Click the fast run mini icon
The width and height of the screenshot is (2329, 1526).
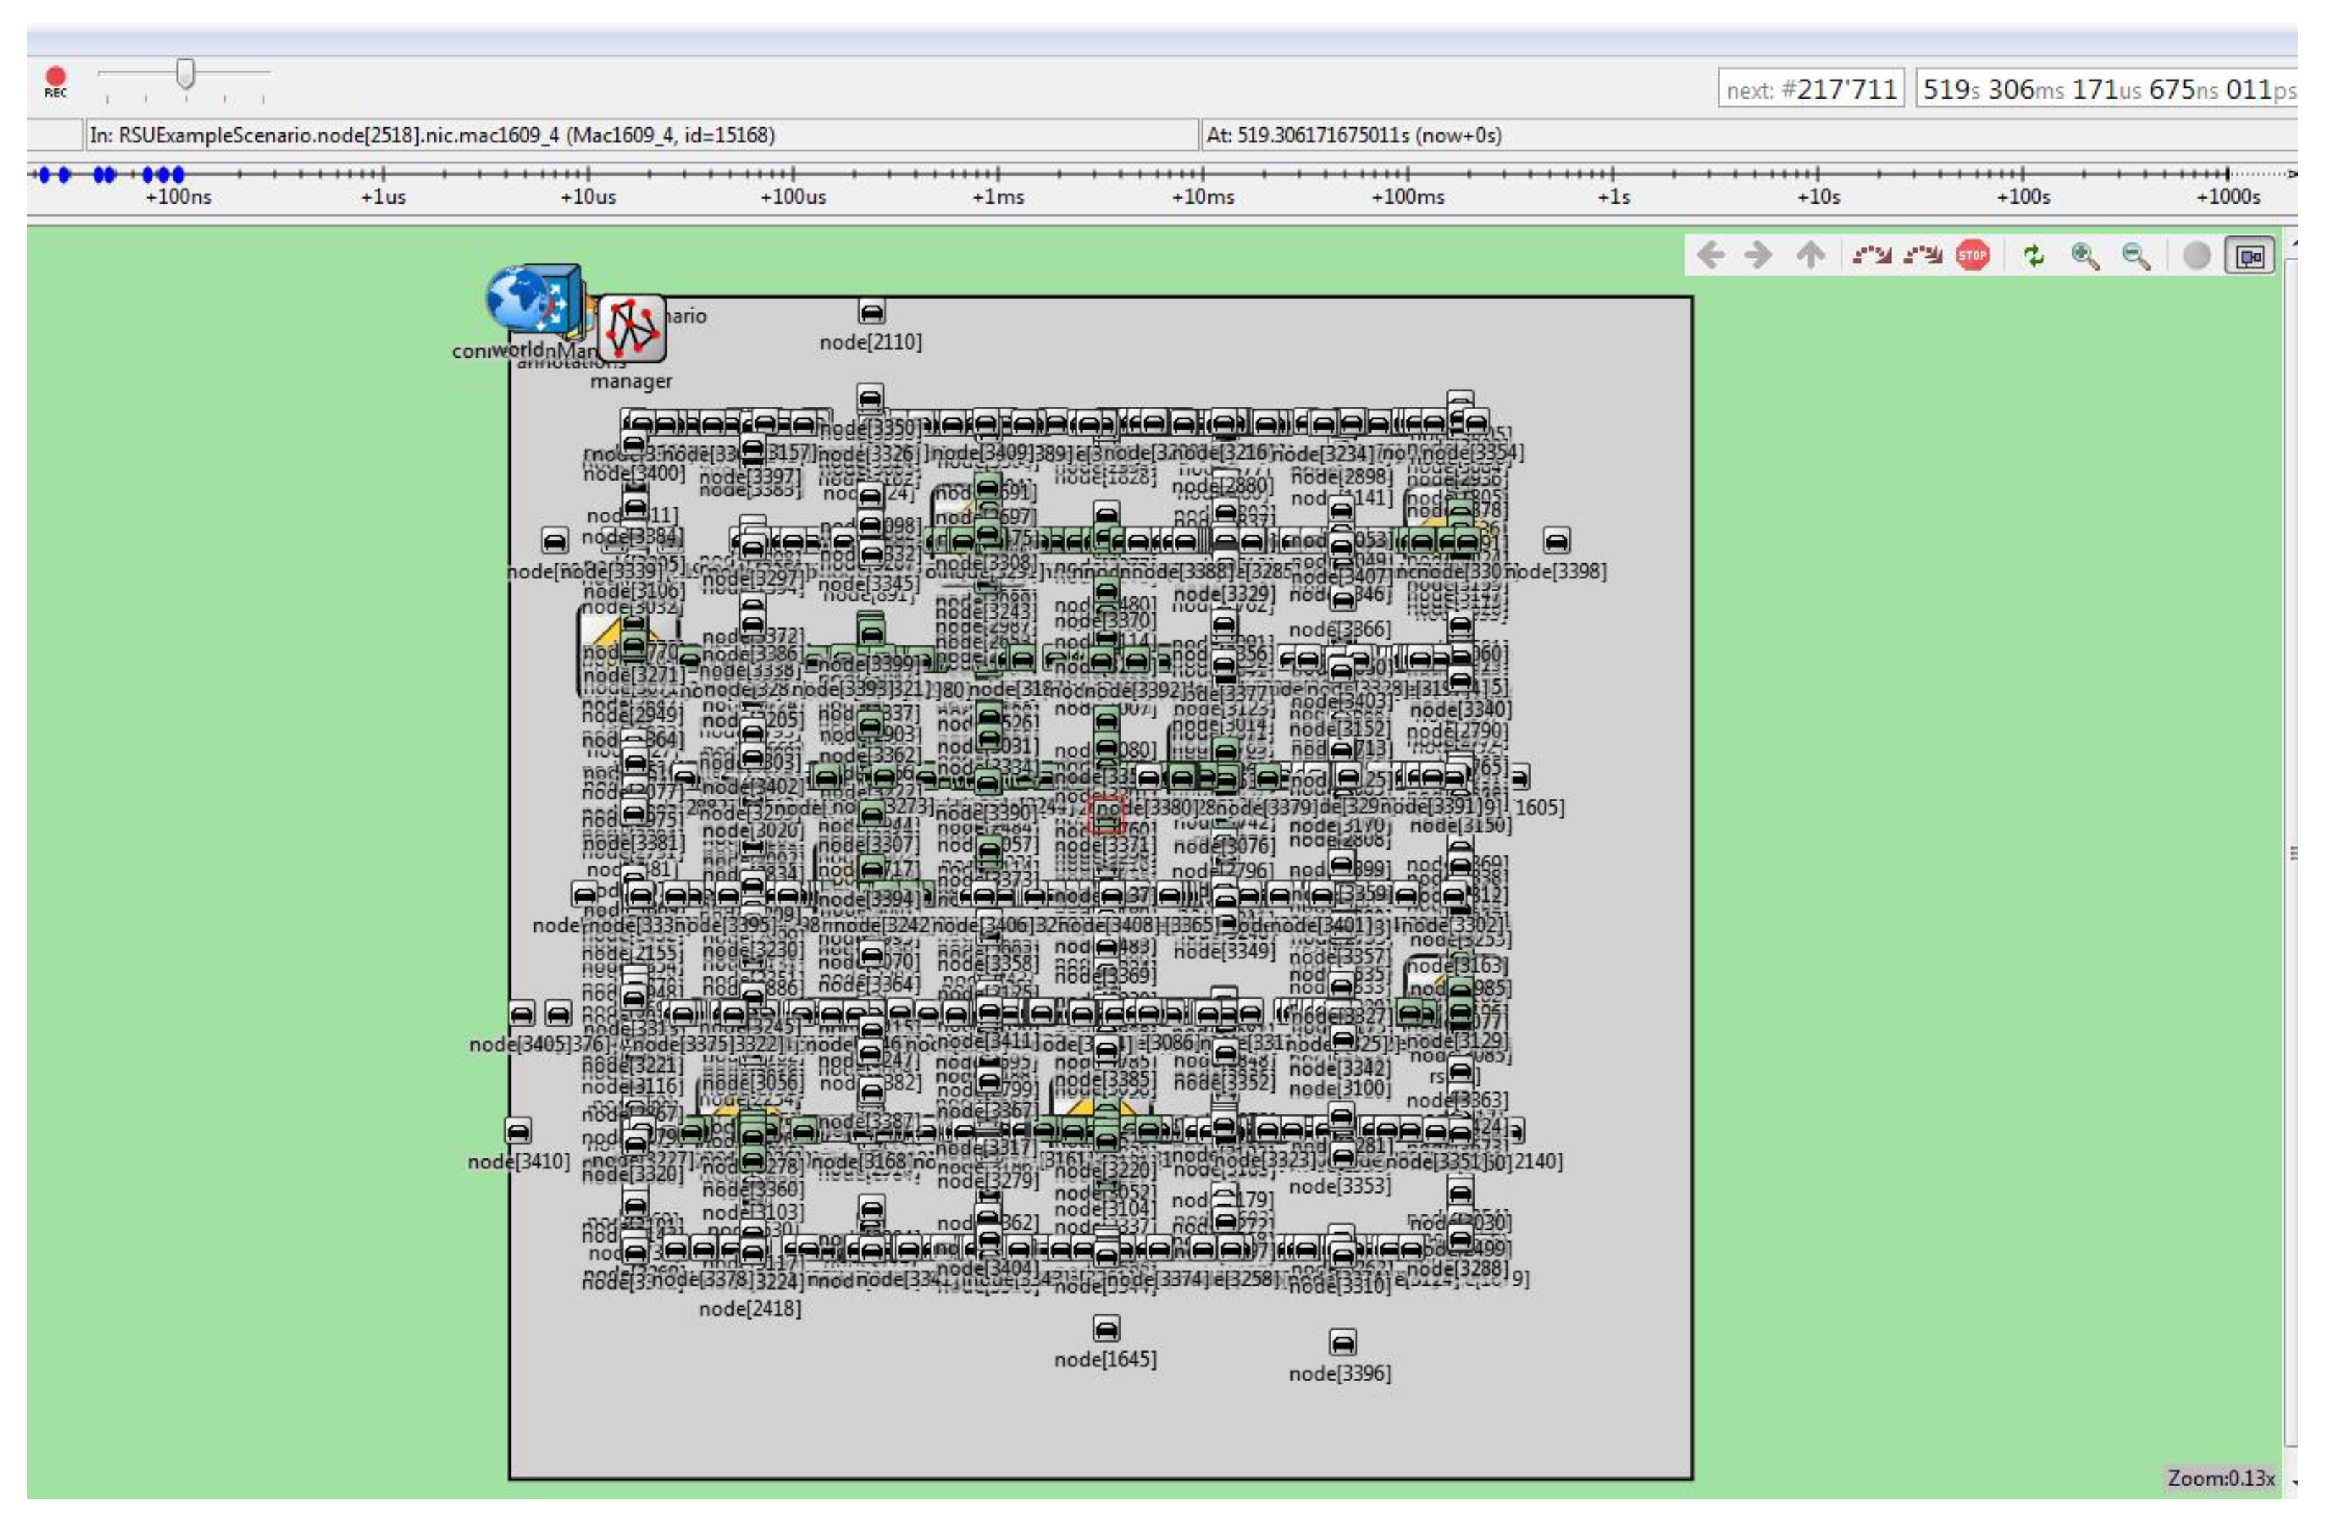coord(1922,255)
